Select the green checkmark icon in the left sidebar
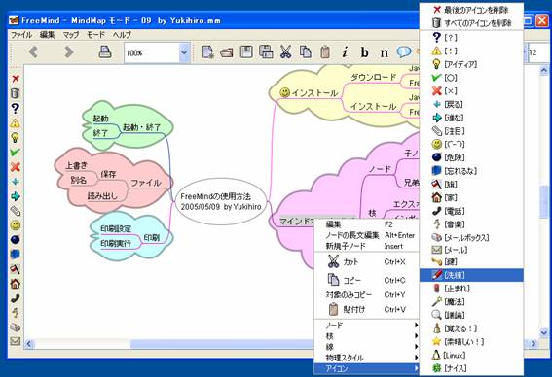 pos(15,153)
